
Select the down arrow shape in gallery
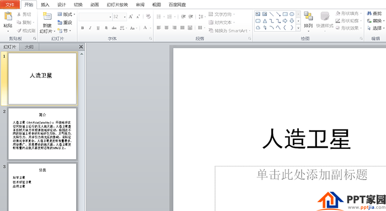(292, 21)
